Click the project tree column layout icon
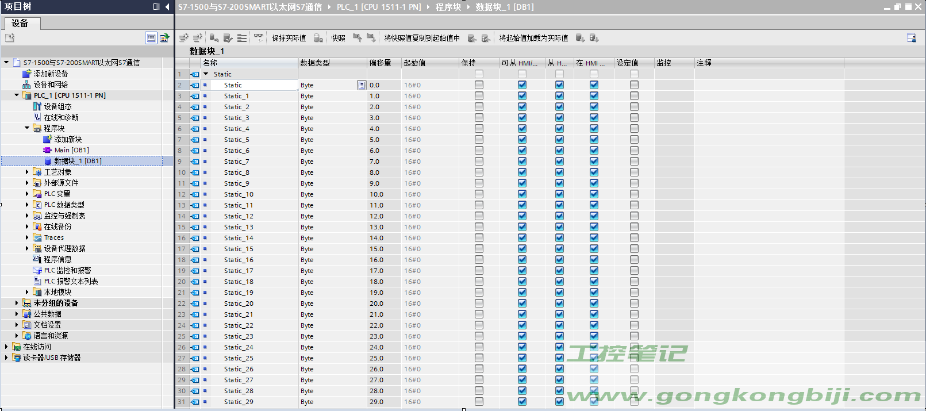 pyautogui.click(x=156, y=7)
